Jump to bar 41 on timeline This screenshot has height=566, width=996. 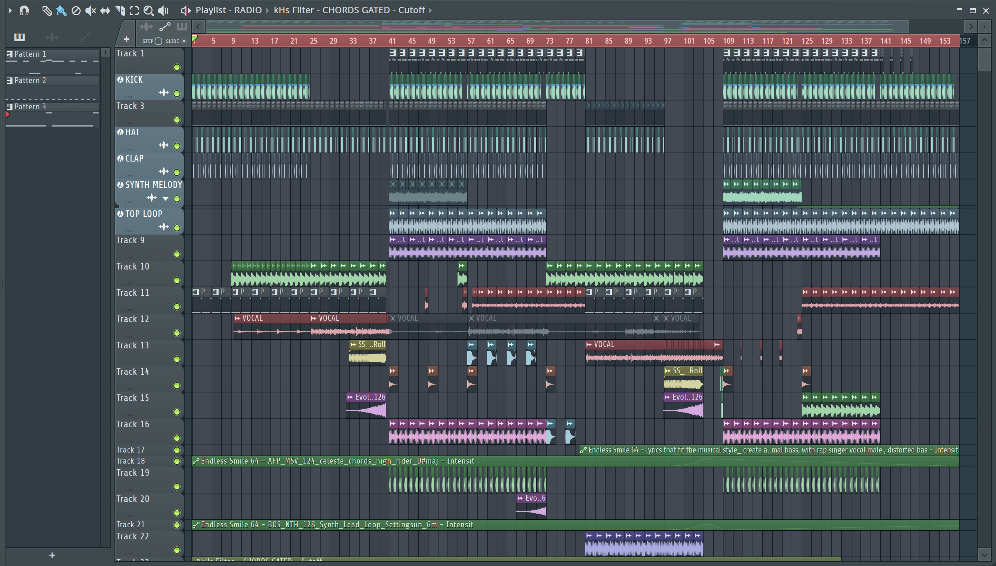392,41
